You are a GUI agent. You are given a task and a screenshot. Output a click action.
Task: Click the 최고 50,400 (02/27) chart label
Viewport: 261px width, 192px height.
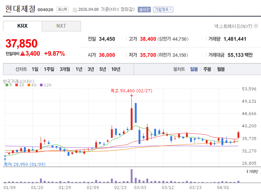[131, 91]
